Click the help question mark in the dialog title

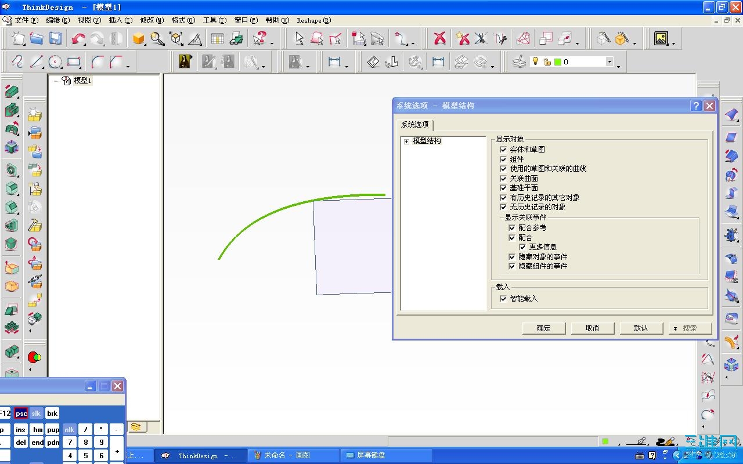pos(696,106)
